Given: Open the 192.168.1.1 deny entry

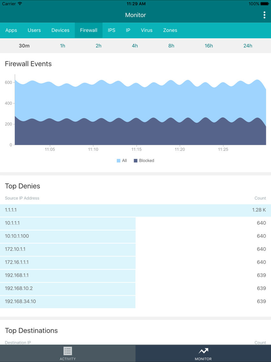Looking at the screenshot, I should (135, 276).
